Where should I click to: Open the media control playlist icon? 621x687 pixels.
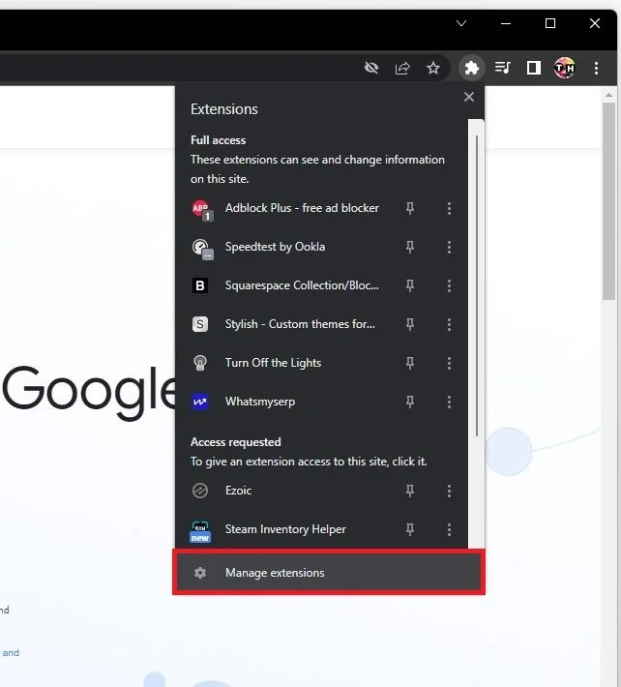502,68
